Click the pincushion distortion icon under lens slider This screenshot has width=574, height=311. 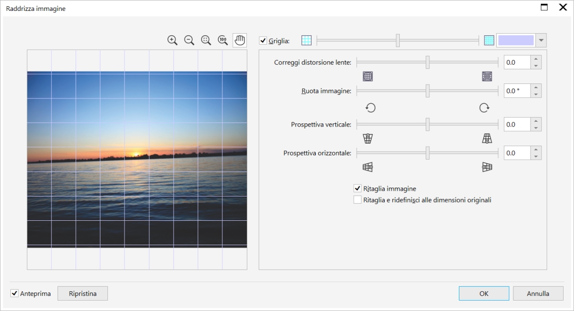487,77
